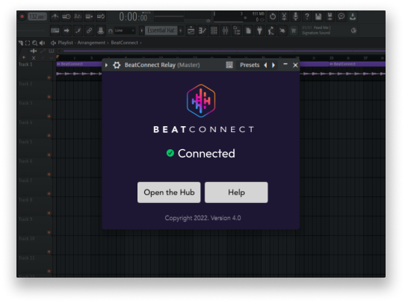This screenshot has width=405, height=303.
Task: Click the Help button
Action: pyautogui.click(x=236, y=193)
